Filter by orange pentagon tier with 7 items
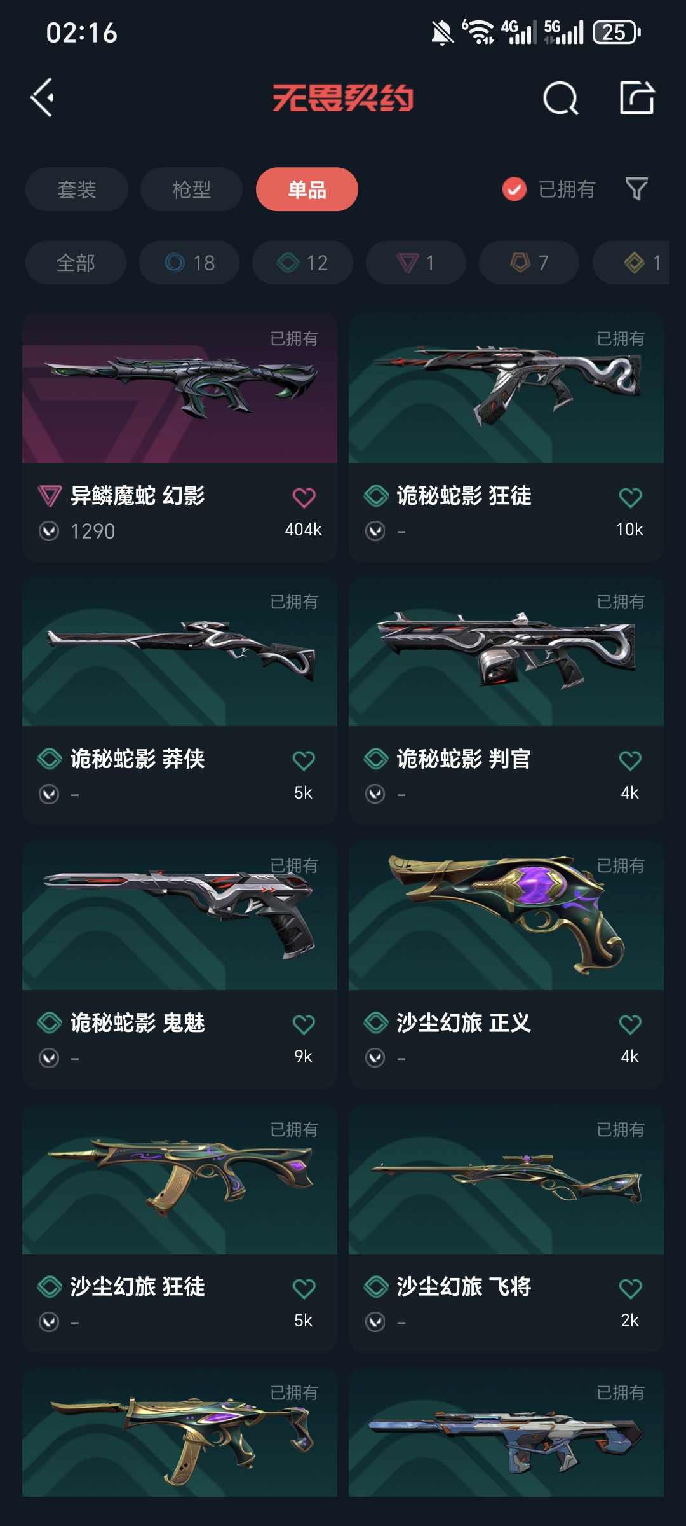Image resolution: width=686 pixels, height=1526 pixels. [529, 262]
